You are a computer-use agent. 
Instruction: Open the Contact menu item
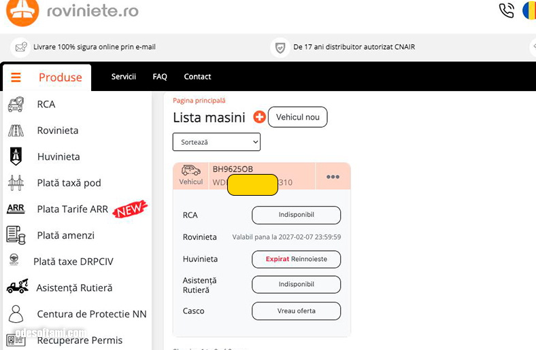point(197,77)
